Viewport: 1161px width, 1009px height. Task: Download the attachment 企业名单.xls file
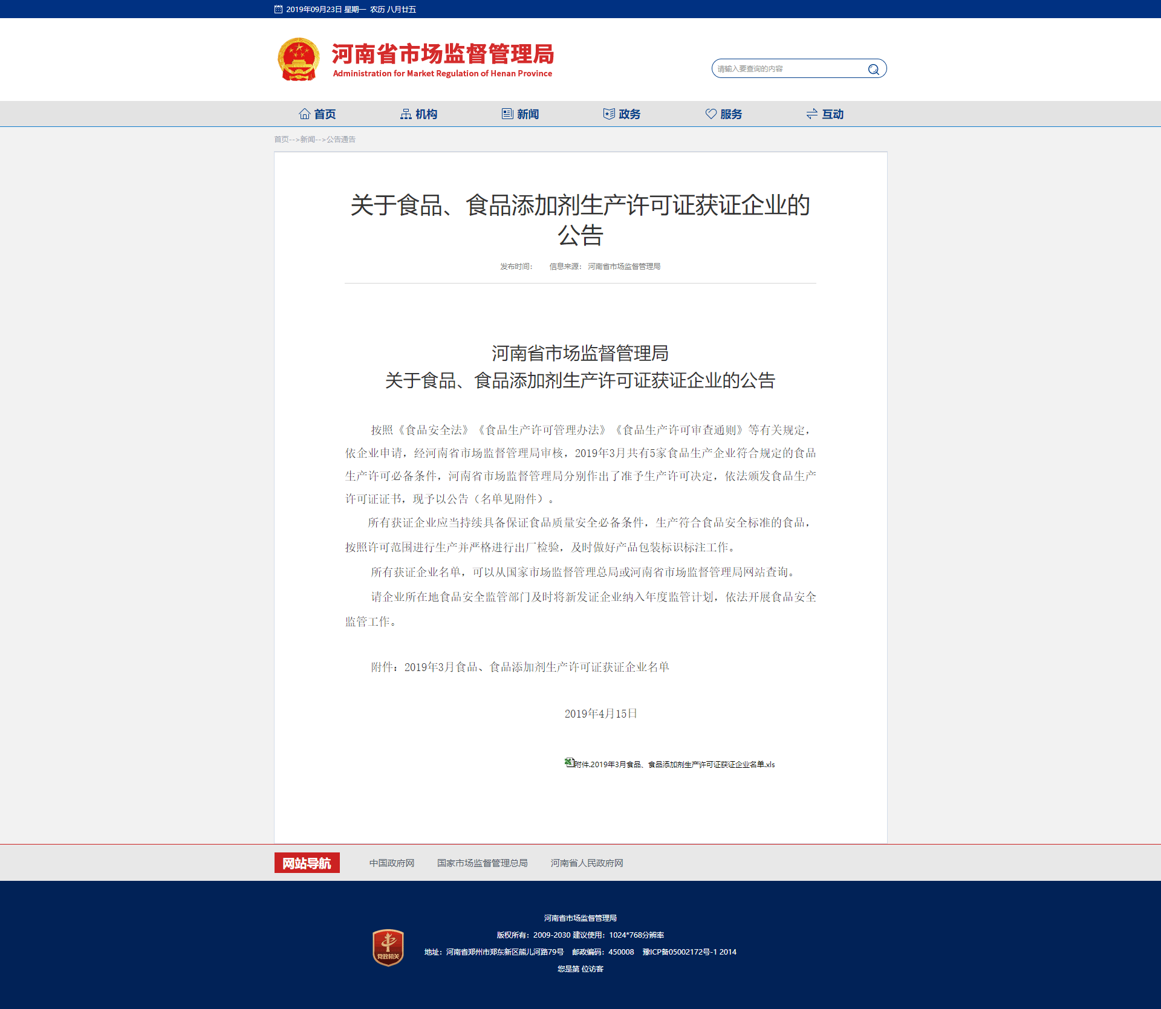pos(674,764)
